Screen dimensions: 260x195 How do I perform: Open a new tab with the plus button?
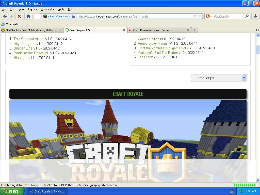pyautogui.click(x=195, y=30)
